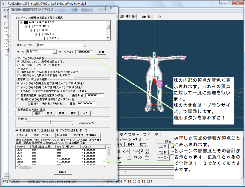
Task: Click the シャ toolbar button
Action: point(159,16)
